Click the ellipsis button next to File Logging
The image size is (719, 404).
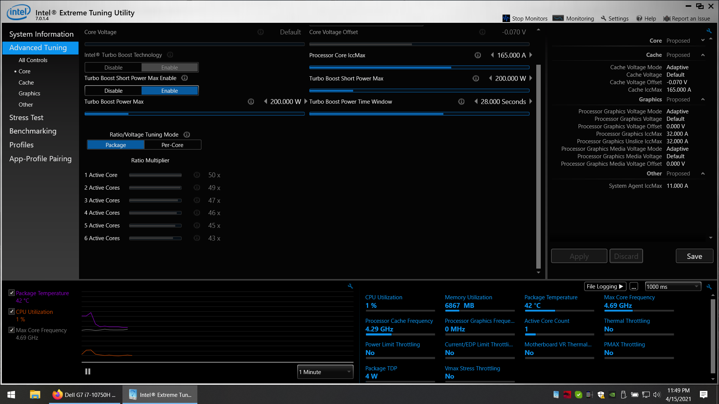click(x=634, y=287)
